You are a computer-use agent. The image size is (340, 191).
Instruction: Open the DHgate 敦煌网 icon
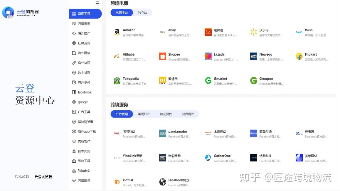163,81
